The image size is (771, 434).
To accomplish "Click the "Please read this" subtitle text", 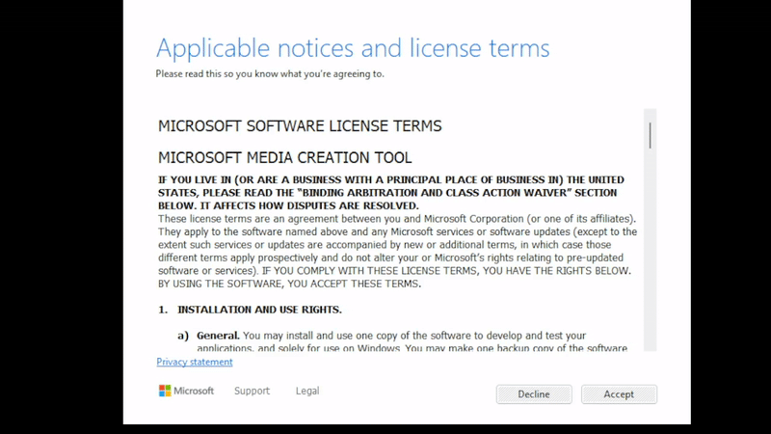I will pos(270,73).
